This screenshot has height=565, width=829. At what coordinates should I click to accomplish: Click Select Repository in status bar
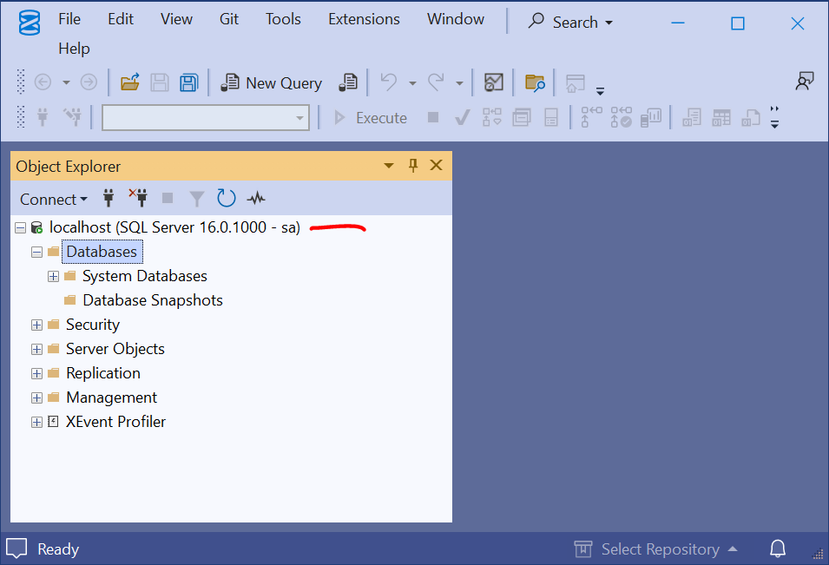coord(658,549)
